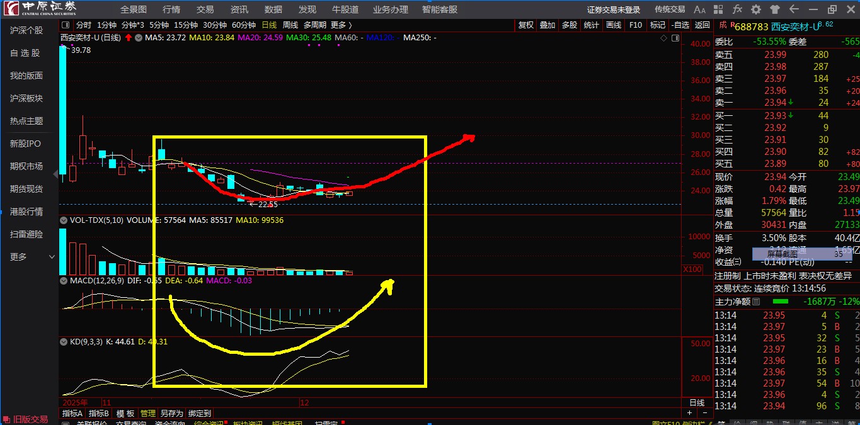Screen dimensions: 860x425
Task: Click the -自选 remove from watchlist button
Action: coord(680,25)
